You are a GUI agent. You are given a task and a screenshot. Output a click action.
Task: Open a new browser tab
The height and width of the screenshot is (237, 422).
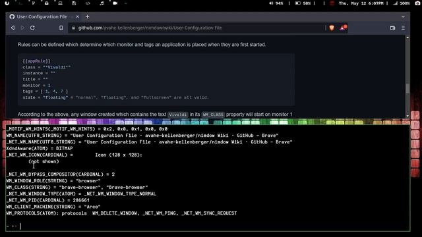click(87, 16)
